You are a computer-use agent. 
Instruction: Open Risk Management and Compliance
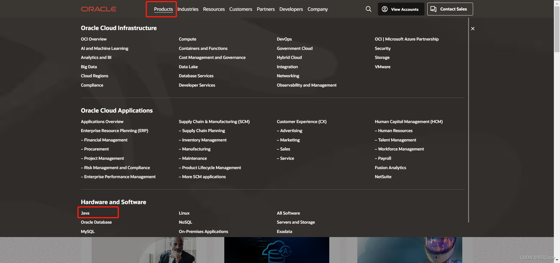click(115, 168)
